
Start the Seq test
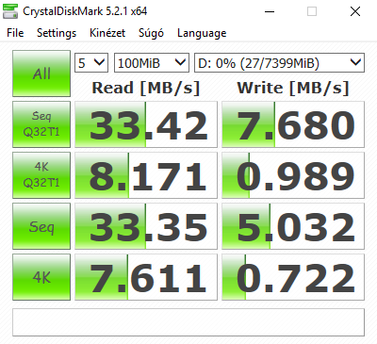tap(41, 226)
